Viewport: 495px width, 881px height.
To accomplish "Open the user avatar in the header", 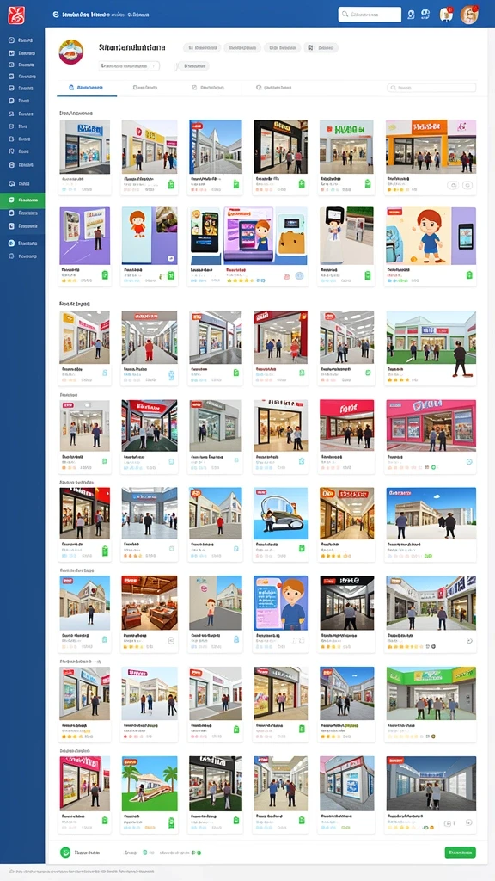I will tap(468, 15).
